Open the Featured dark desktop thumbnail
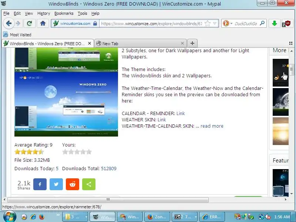The width and height of the screenshot is (296, 222). point(280,183)
